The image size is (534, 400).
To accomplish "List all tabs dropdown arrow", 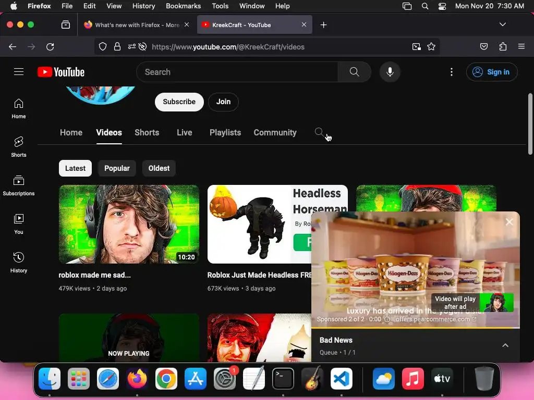I will click(x=503, y=24).
